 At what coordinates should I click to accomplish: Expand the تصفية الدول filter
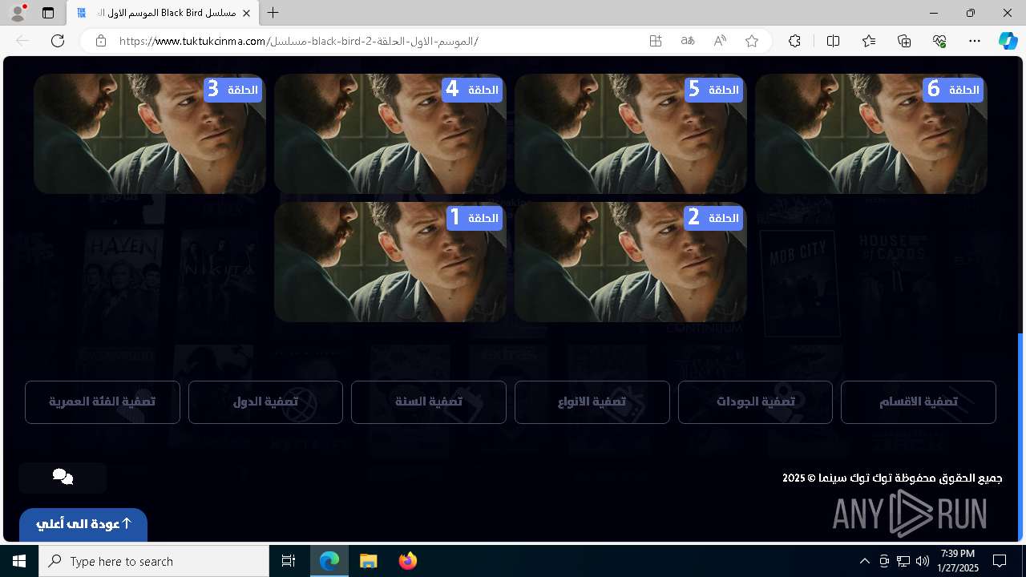point(265,402)
